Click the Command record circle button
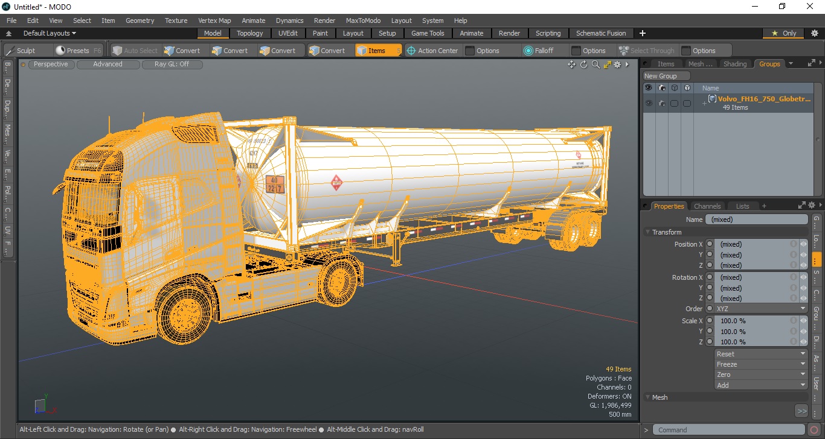 815,430
